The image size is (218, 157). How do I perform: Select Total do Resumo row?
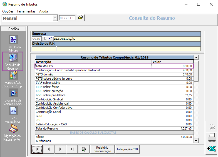(x=114, y=128)
